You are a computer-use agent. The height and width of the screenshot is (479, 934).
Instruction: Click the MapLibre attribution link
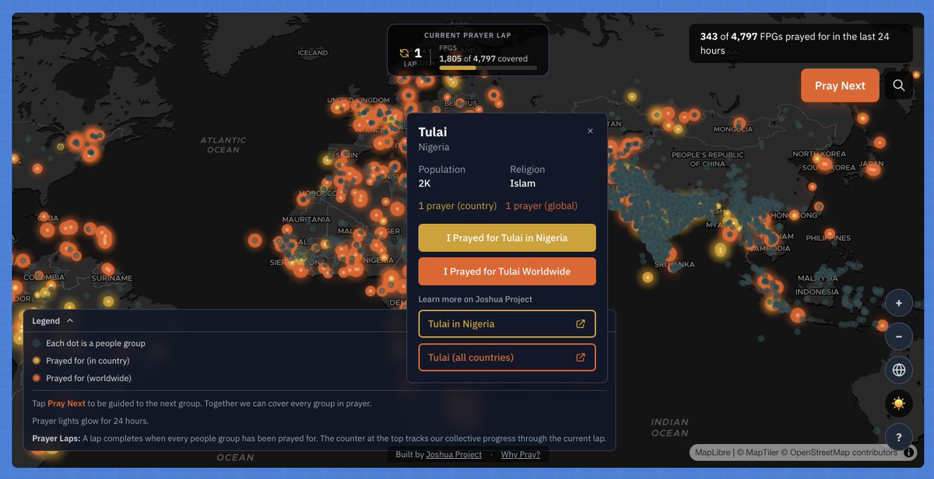(x=712, y=453)
